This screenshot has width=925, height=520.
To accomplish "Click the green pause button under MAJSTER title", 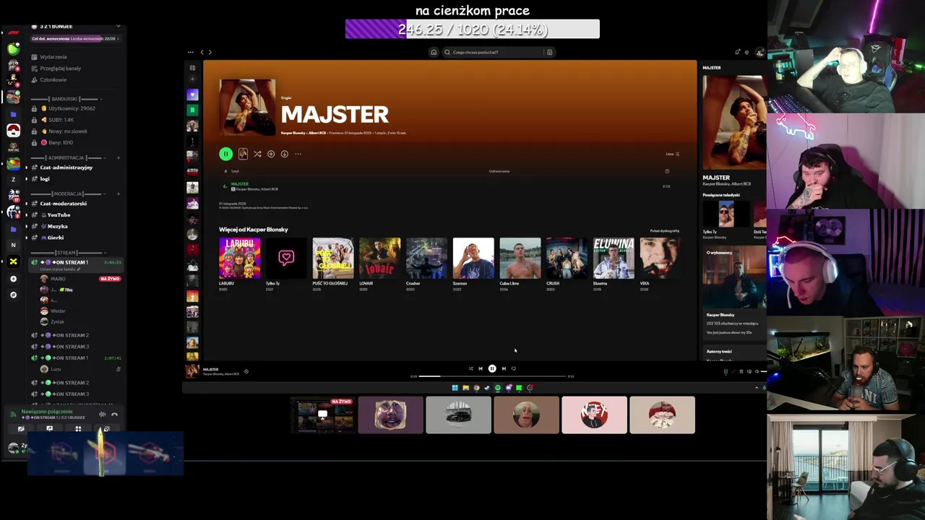I will point(225,154).
